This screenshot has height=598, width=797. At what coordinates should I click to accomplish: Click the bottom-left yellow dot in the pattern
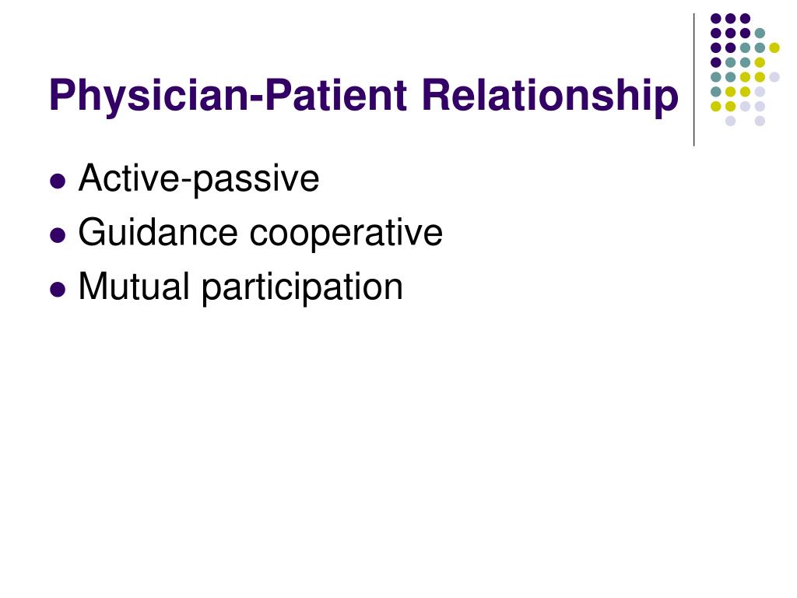point(716,106)
